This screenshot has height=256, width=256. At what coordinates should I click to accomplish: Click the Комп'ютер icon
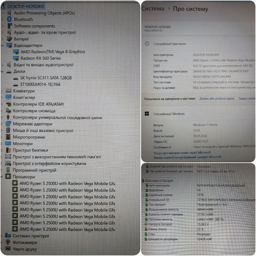pyautogui.click(x=9, y=97)
